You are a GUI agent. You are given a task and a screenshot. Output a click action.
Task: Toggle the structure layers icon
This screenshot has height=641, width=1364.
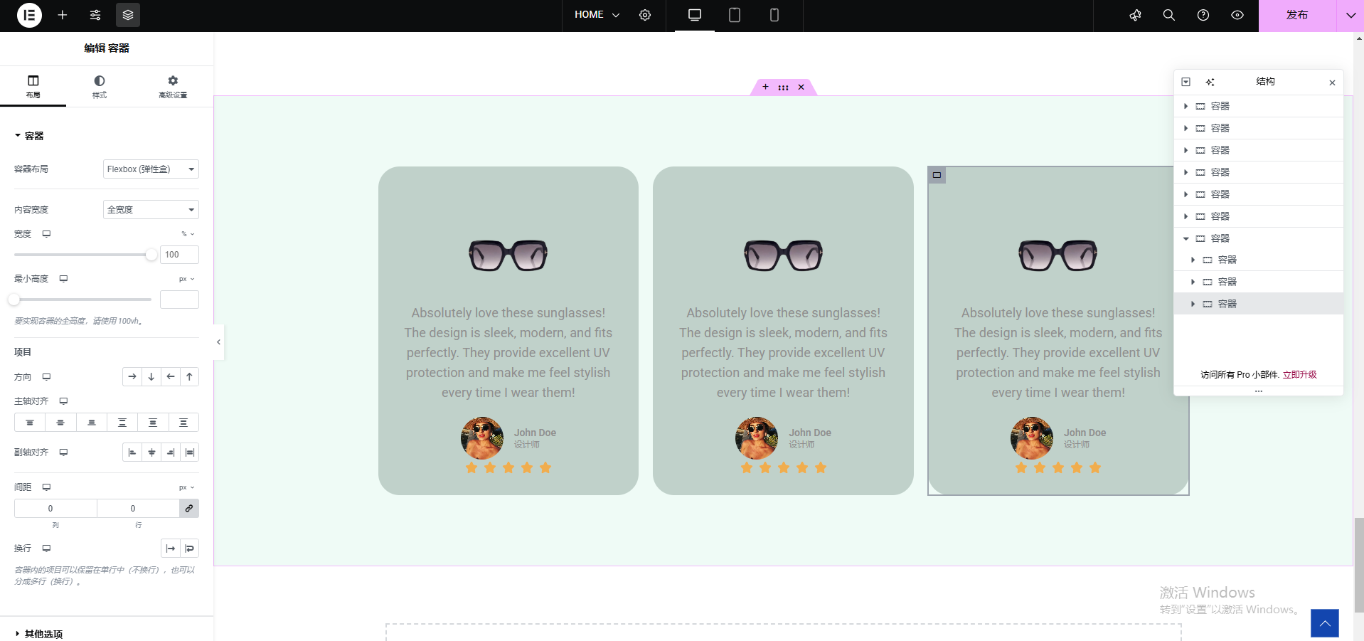[x=128, y=15]
